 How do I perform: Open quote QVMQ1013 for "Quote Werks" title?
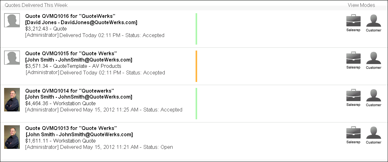point(71,128)
